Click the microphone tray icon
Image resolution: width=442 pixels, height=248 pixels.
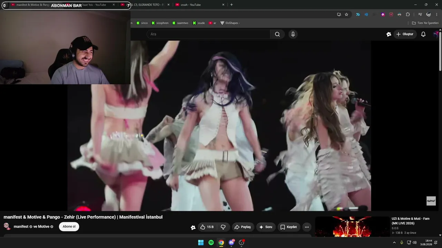click(402, 242)
